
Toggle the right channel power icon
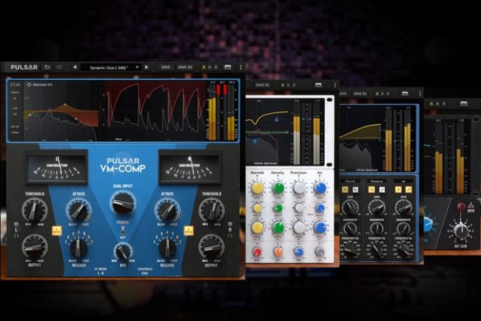click(230, 224)
